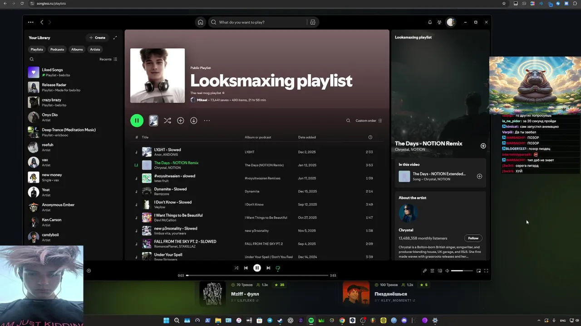Adjust the volume slider
The height and width of the screenshot is (326, 581).
tap(462, 271)
